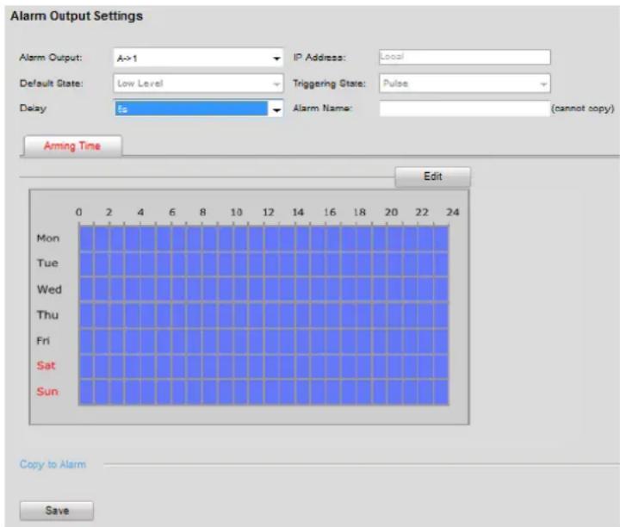Screen dimensions: 620x527
Task: Click the Alarm Output Settings heading
Action: pyautogui.click(x=77, y=15)
